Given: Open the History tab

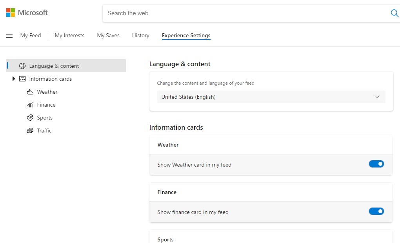Looking at the screenshot, I should (140, 35).
